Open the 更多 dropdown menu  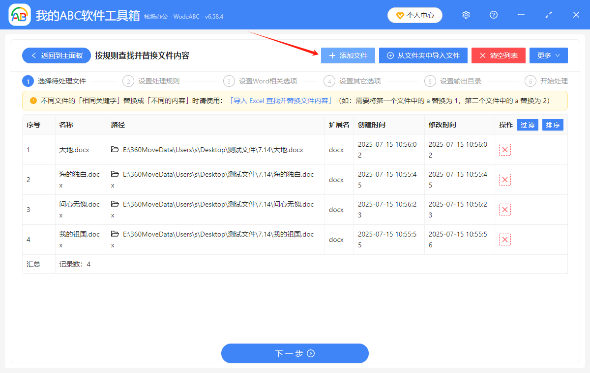pos(548,55)
